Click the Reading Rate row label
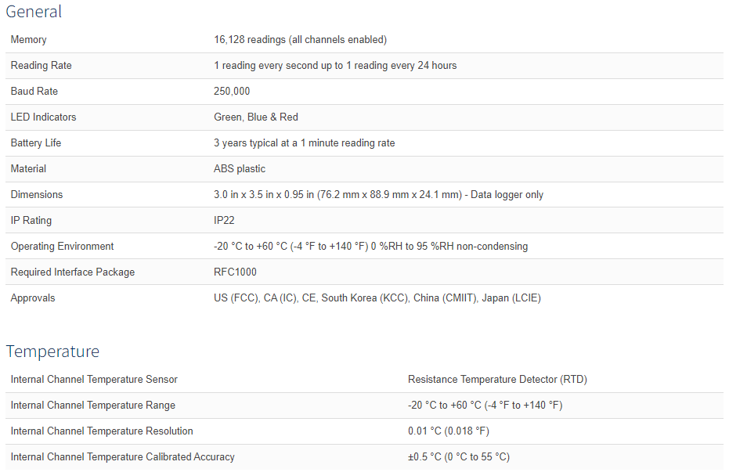The image size is (729, 476). [x=41, y=66]
